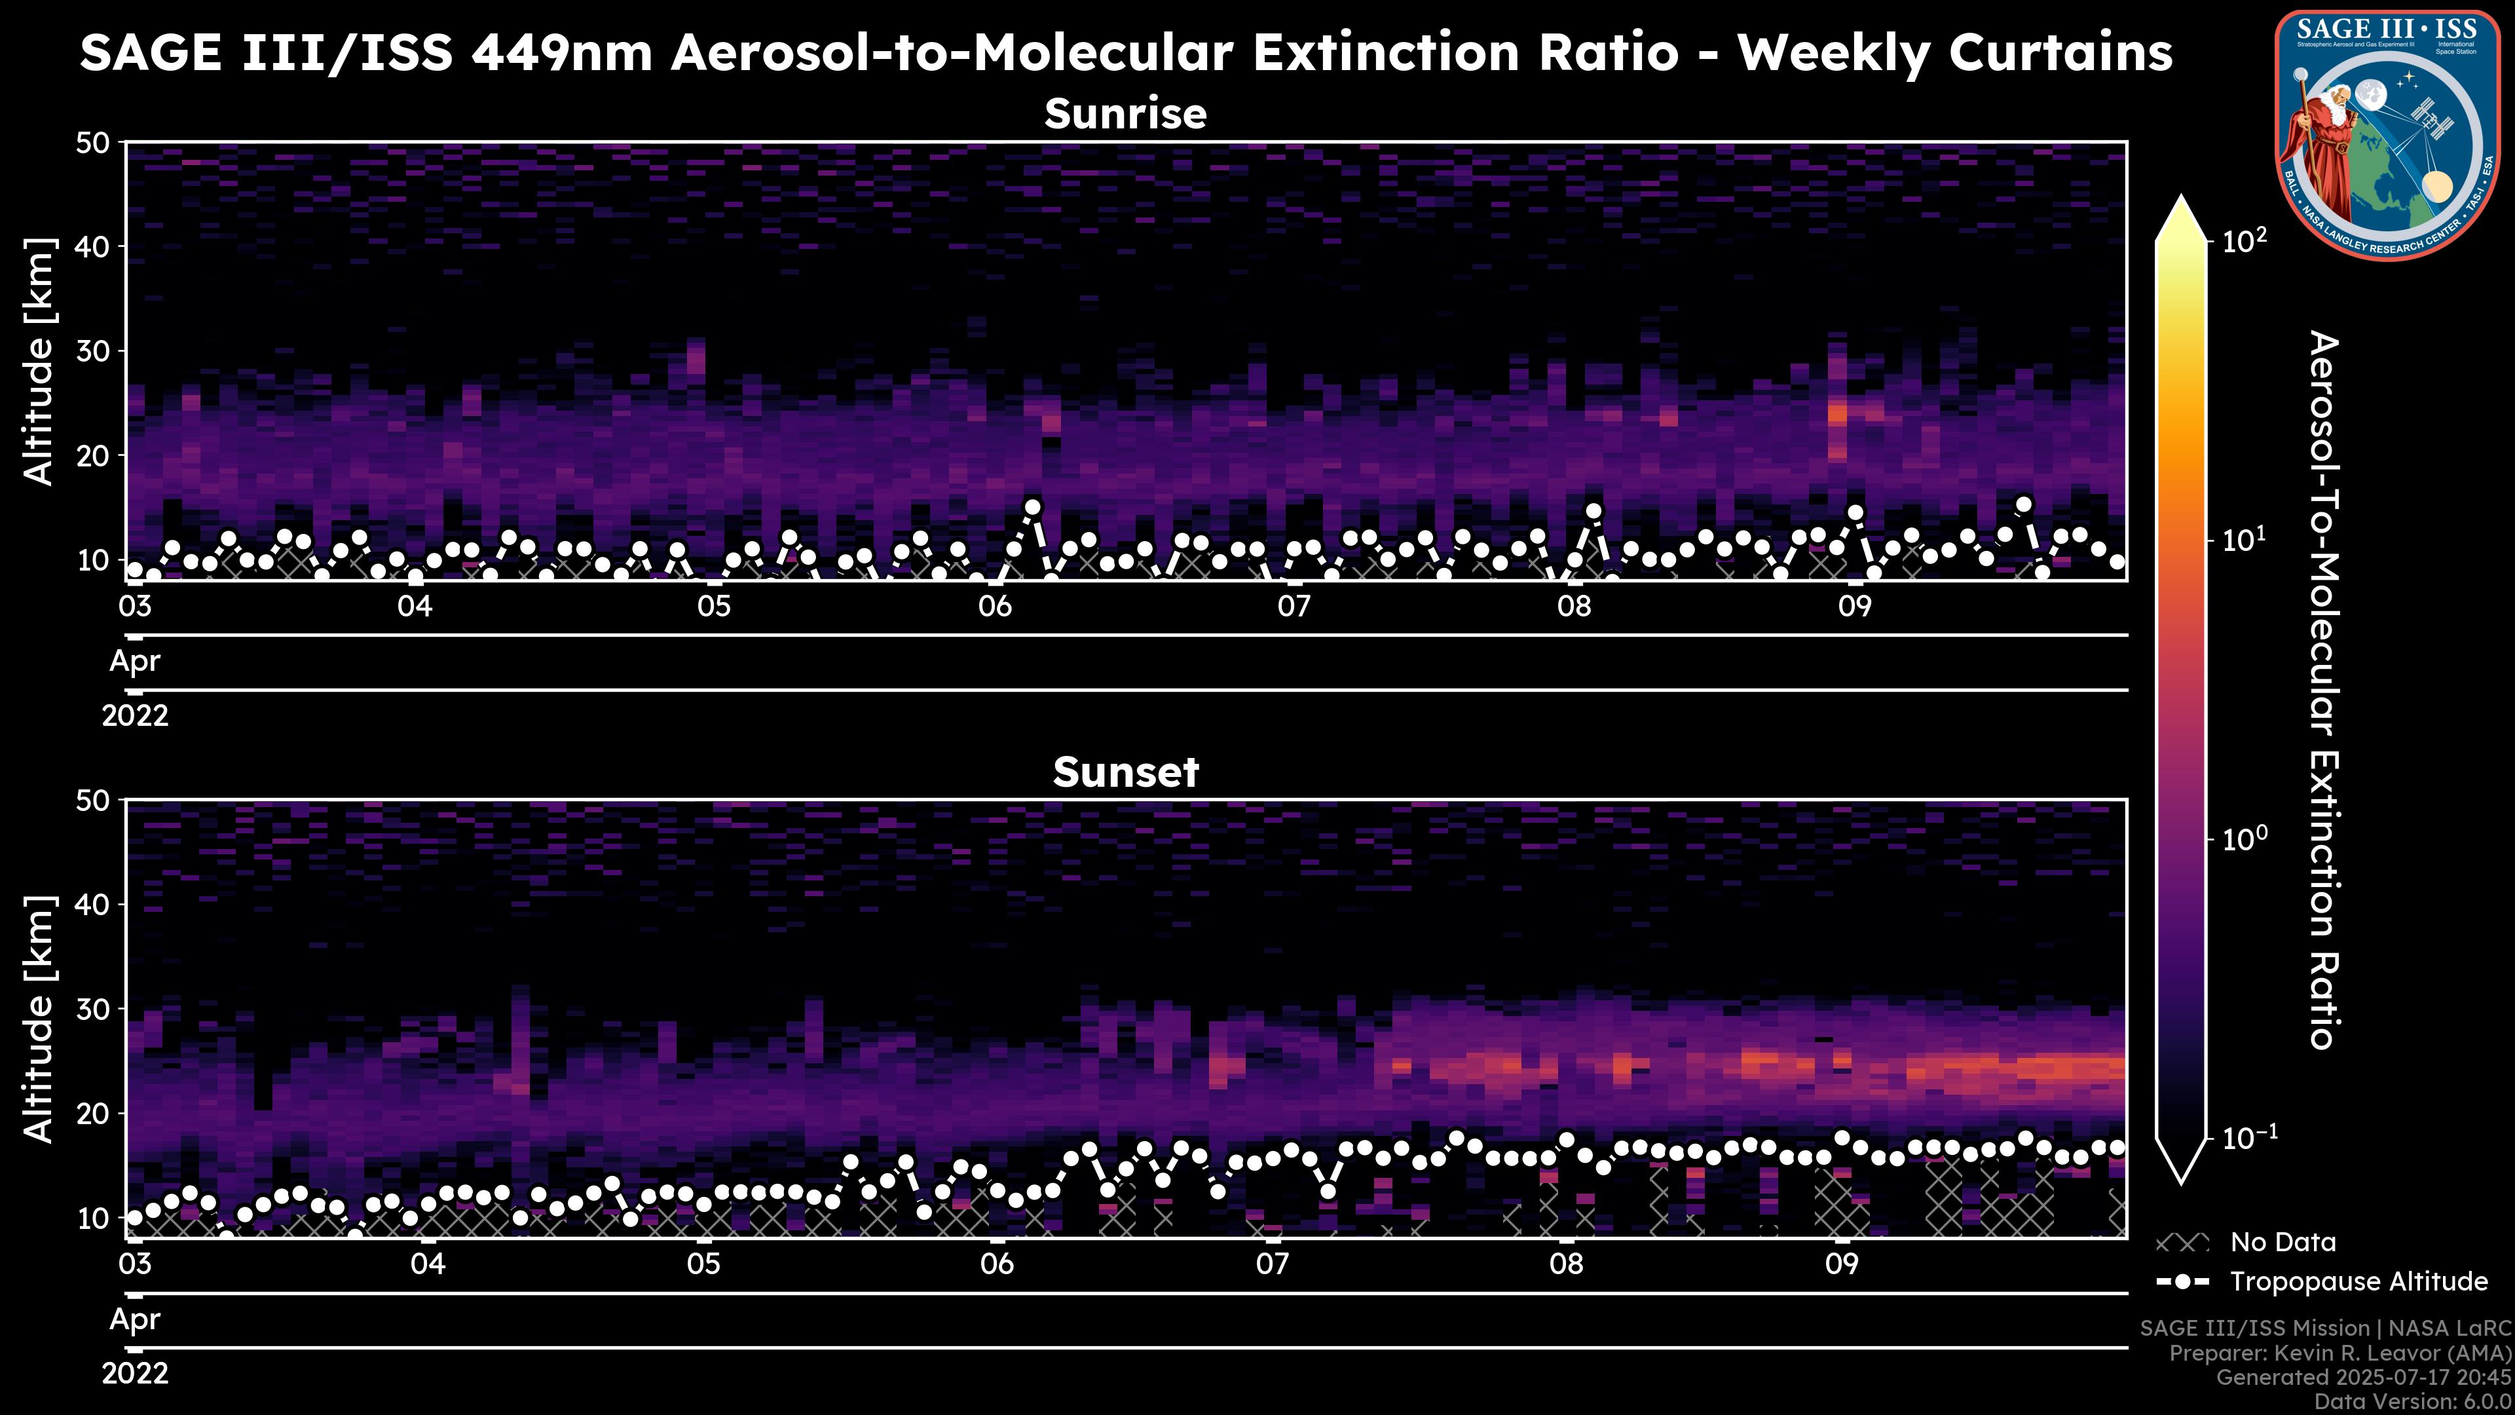Click the Tropopause Altitude legend marker
The width and height of the screenshot is (2515, 1415).
(2182, 1281)
